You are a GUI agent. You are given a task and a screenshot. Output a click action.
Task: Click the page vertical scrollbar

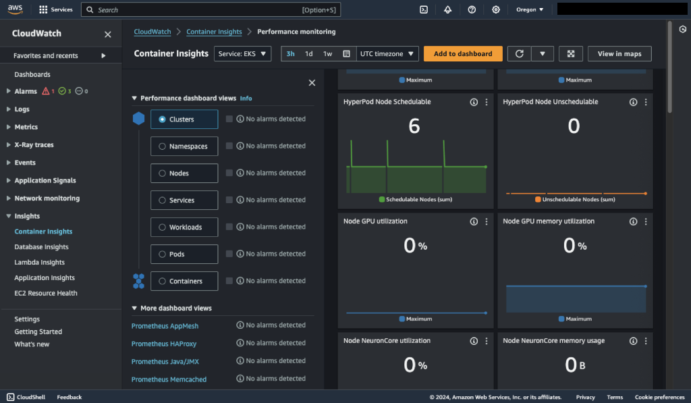tap(669, 66)
